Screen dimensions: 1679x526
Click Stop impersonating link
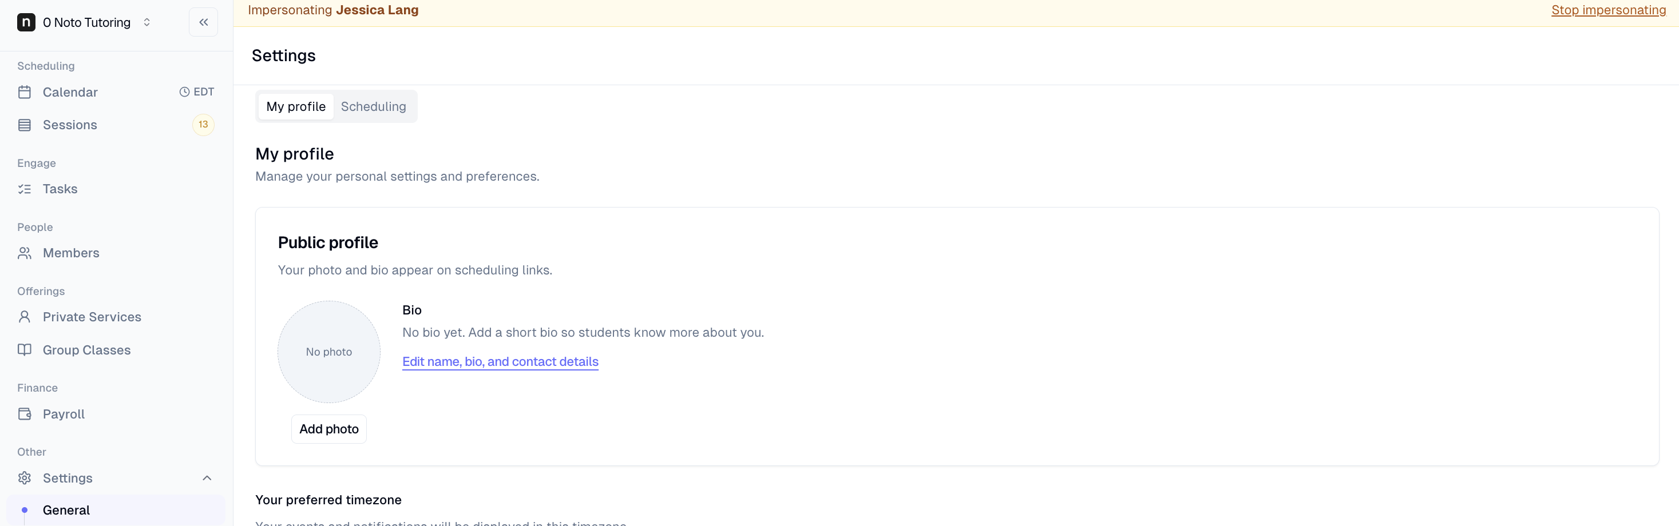tap(1609, 10)
